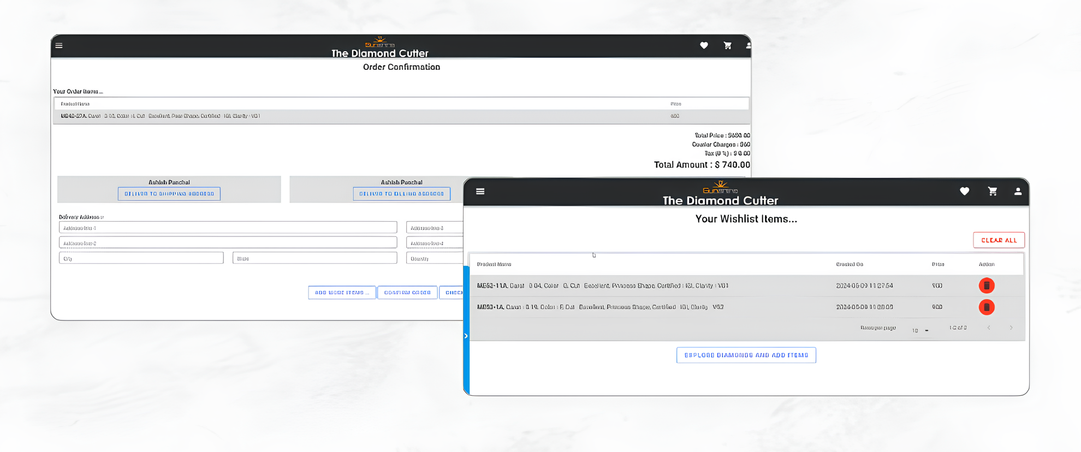Open cart icon in Order Confirmation header
Image resolution: width=1081 pixels, height=452 pixels.
[727, 46]
